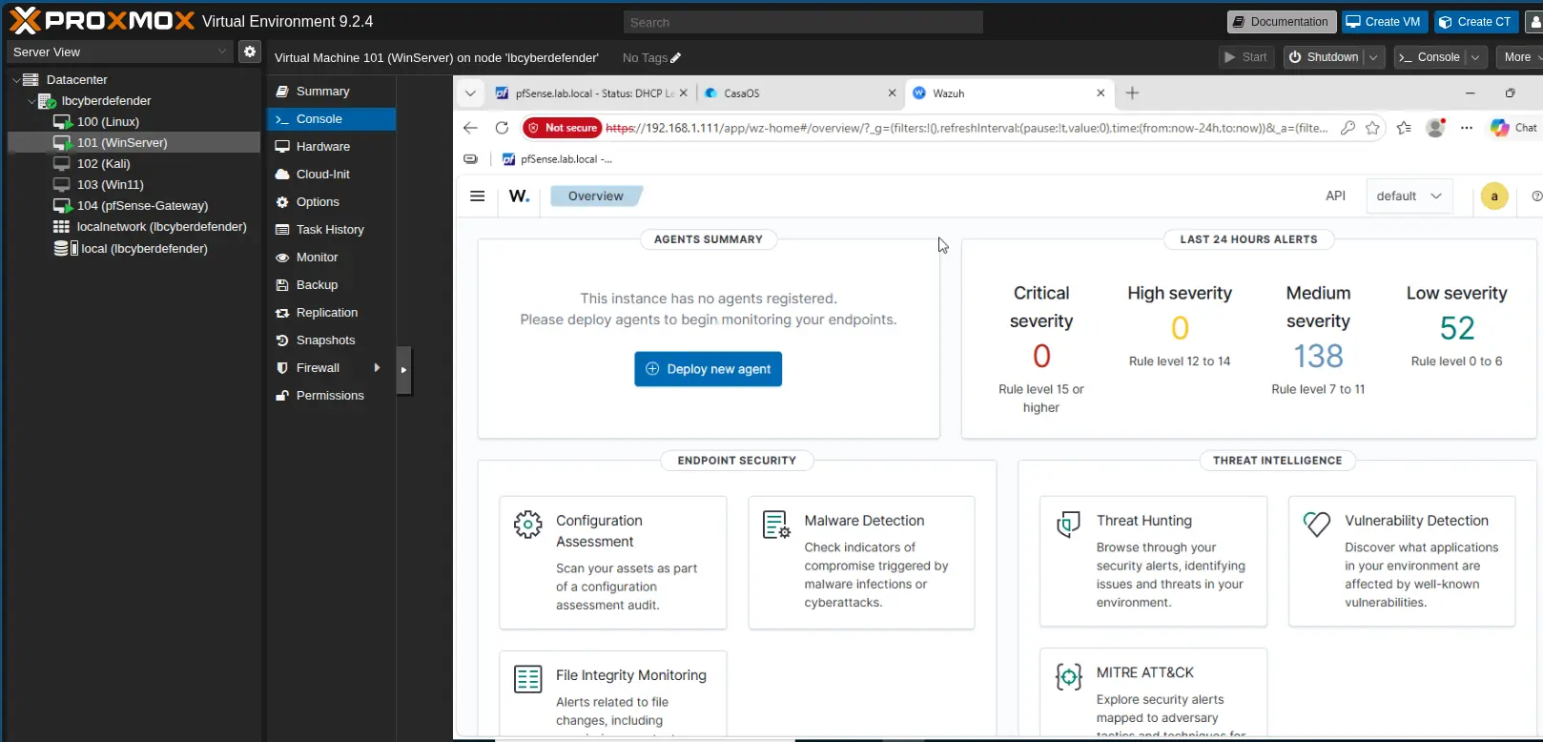Screen dimensions: 1543x742
Task: Go back in the browser
Action: [x=470, y=128]
